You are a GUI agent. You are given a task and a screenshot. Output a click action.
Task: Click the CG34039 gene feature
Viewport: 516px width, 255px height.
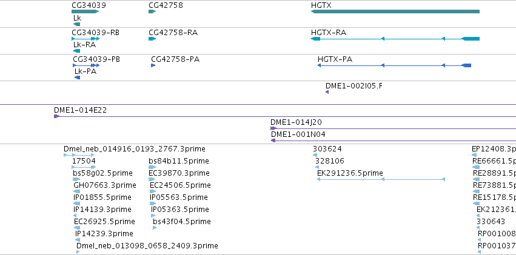click(85, 12)
